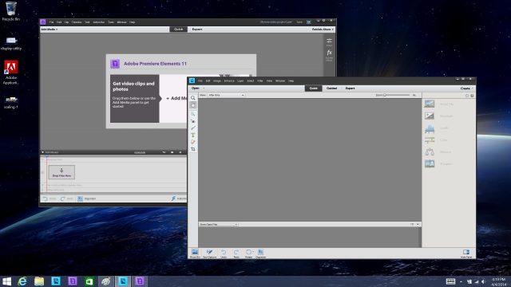Expand the View dropdown in Photoshop Elements
Image resolution: width=511 pixels, height=287 pixels.
click(226, 95)
